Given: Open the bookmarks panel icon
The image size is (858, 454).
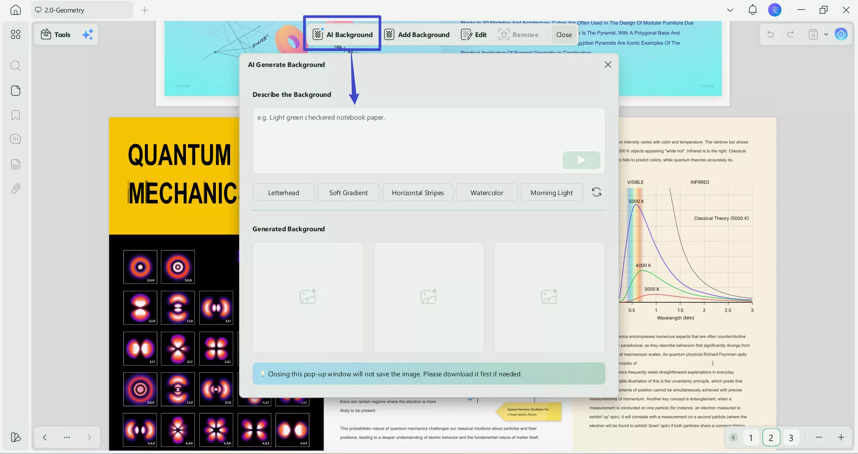Looking at the screenshot, I should (x=16, y=115).
